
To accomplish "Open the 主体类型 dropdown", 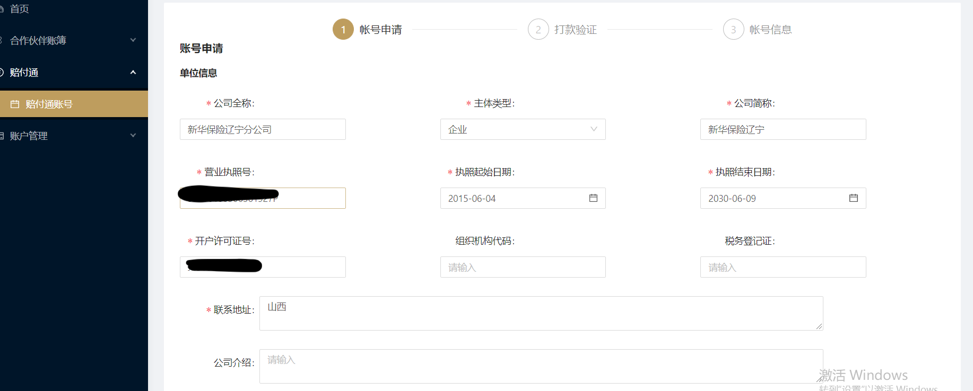I will 523,129.
